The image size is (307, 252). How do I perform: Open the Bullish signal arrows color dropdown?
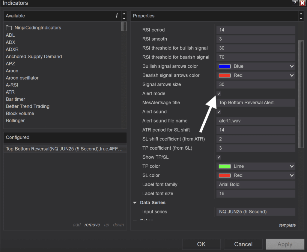[256, 66]
